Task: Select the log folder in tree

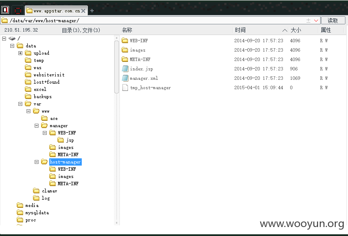Action: (x=45, y=198)
